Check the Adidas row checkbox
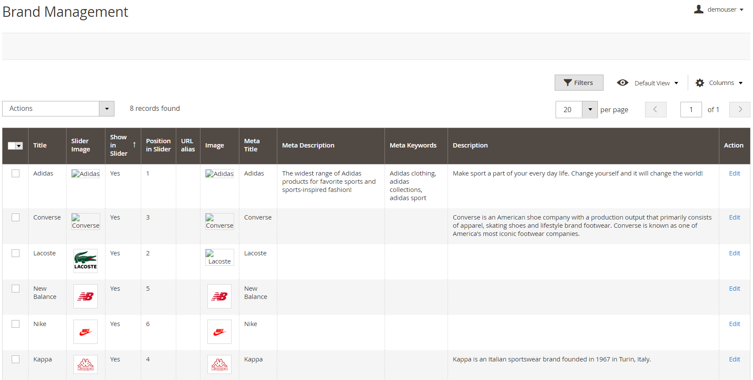Image resolution: width=753 pixels, height=380 pixels. point(16,173)
